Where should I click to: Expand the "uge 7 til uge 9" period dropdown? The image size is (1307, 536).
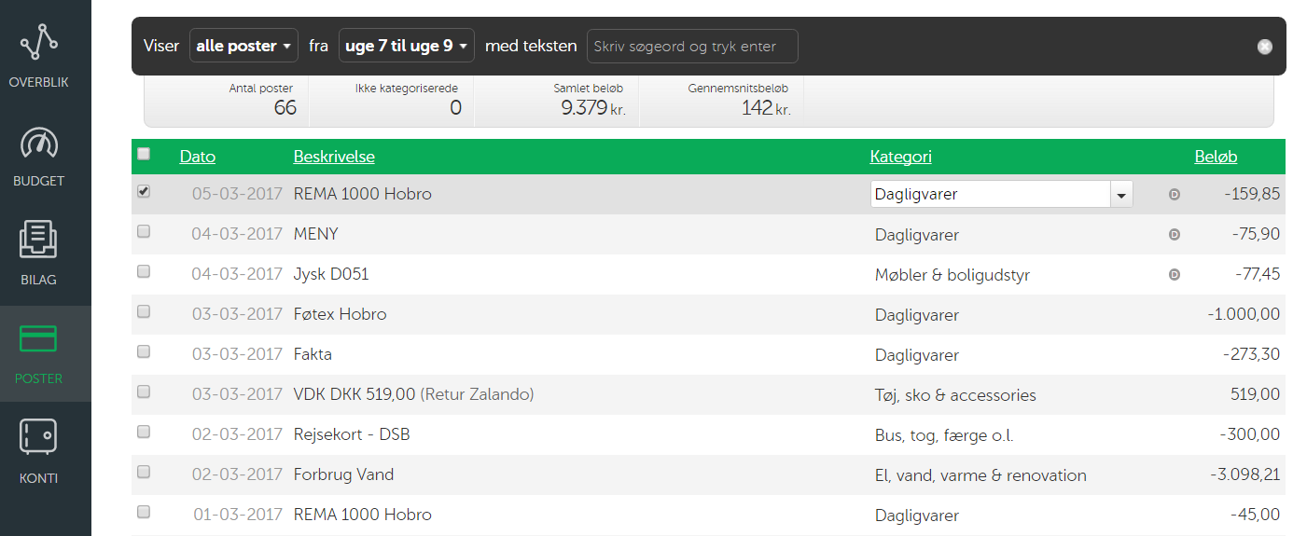pyautogui.click(x=406, y=46)
